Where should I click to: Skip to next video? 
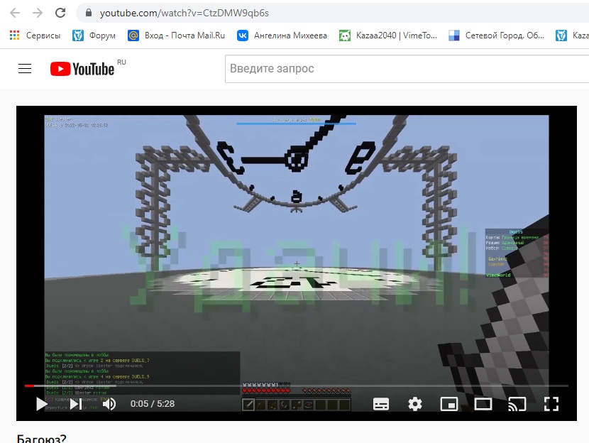tap(75, 404)
